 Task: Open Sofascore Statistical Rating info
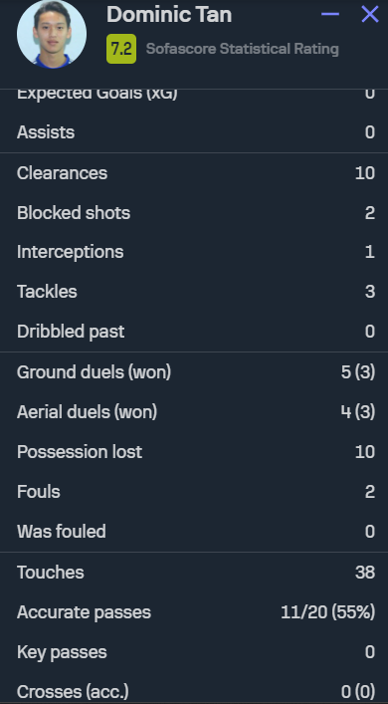(x=242, y=49)
